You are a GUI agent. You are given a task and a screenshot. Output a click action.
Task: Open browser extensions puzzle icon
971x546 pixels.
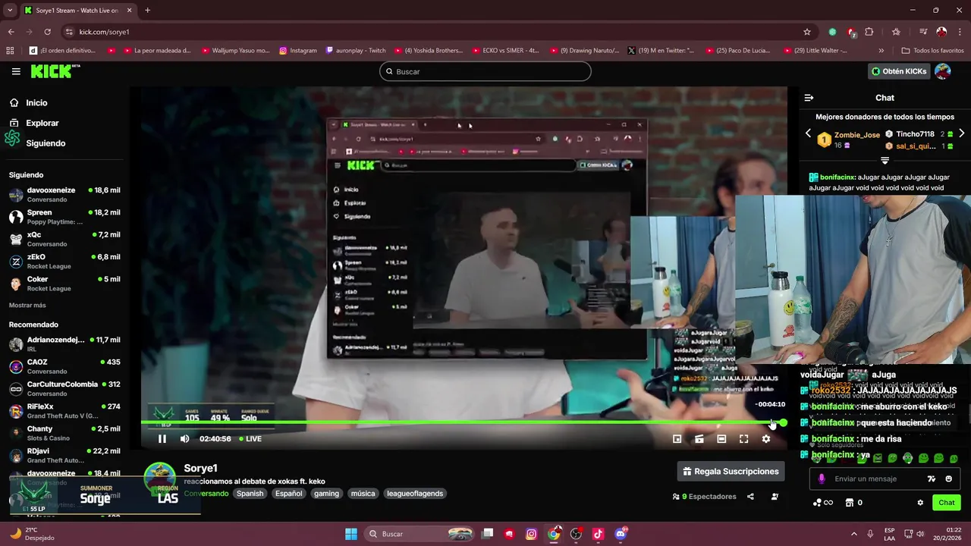[x=869, y=32]
